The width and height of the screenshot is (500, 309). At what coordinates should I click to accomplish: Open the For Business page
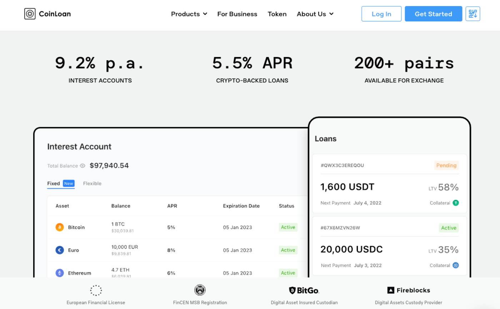click(x=237, y=14)
